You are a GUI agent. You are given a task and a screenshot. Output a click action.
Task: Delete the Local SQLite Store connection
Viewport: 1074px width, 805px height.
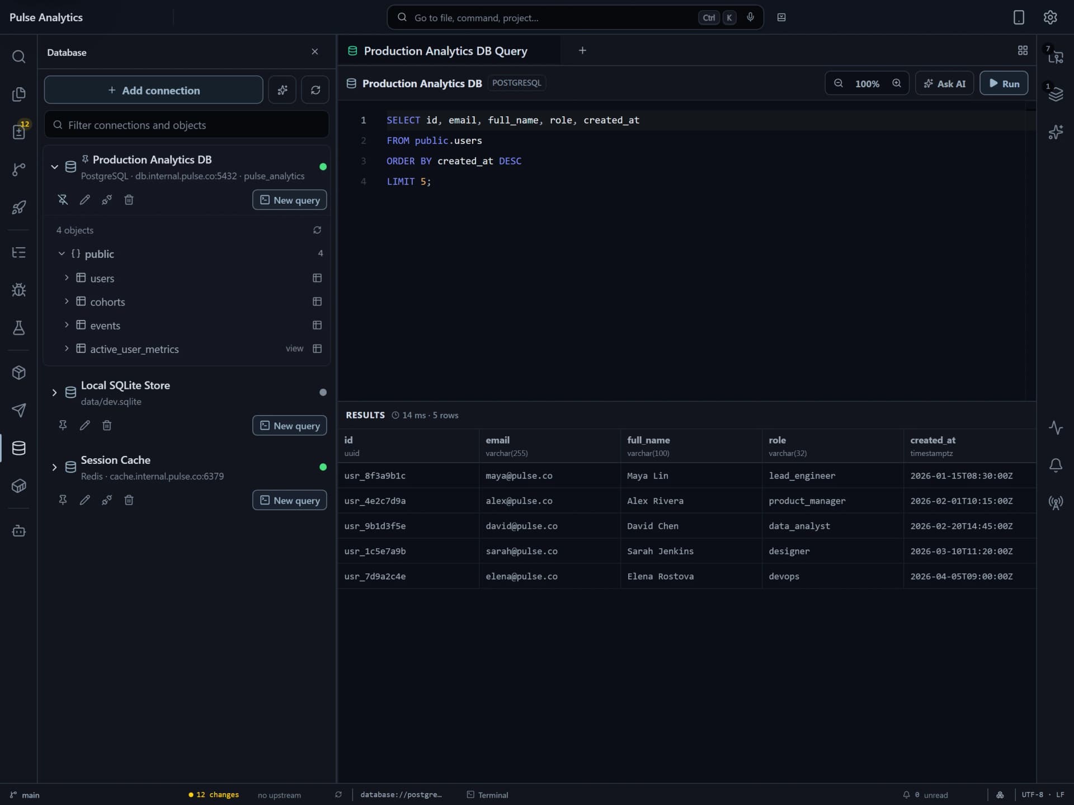coord(107,426)
